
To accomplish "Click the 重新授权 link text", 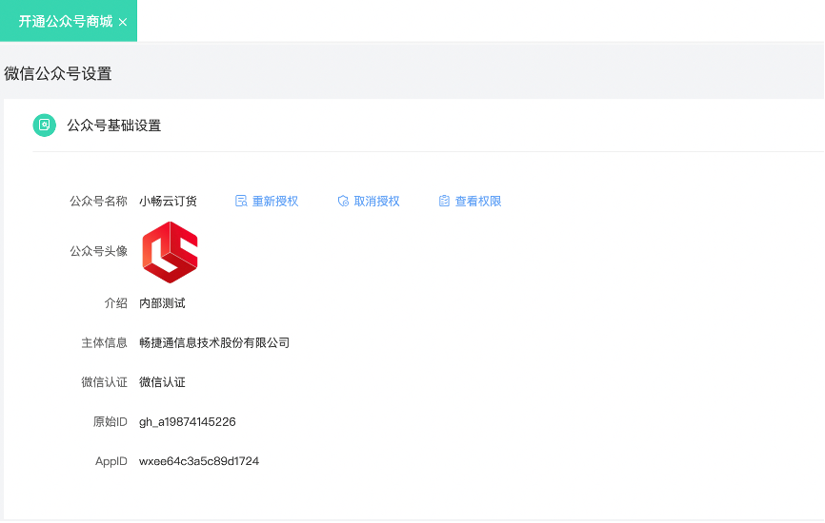I will pyautogui.click(x=275, y=202).
